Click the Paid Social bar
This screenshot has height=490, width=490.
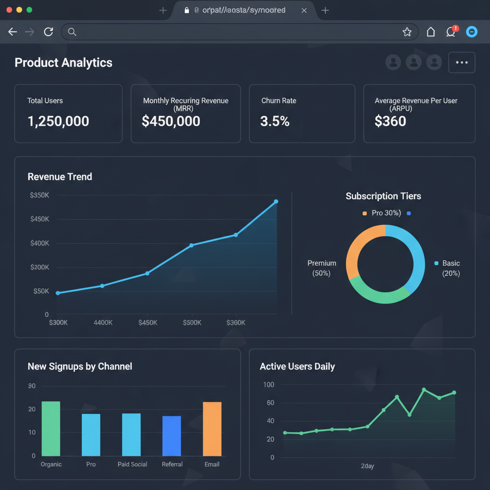pos(131,434)
